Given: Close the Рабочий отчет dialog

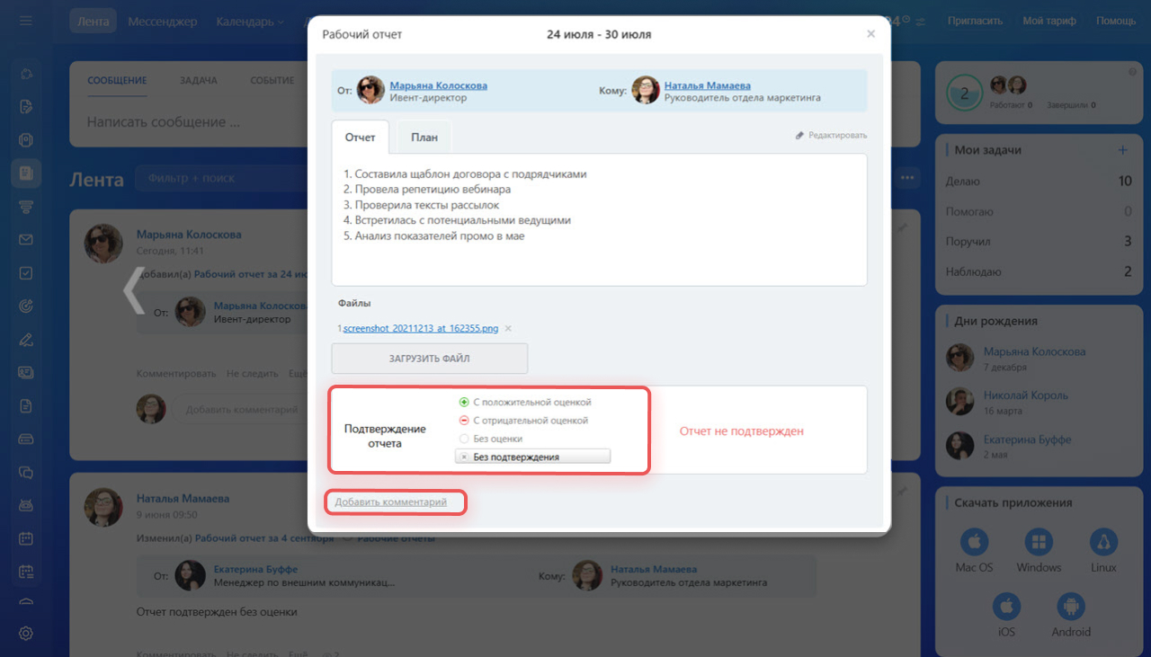Looking at the screenshot, I should click(x=870, y=34).
